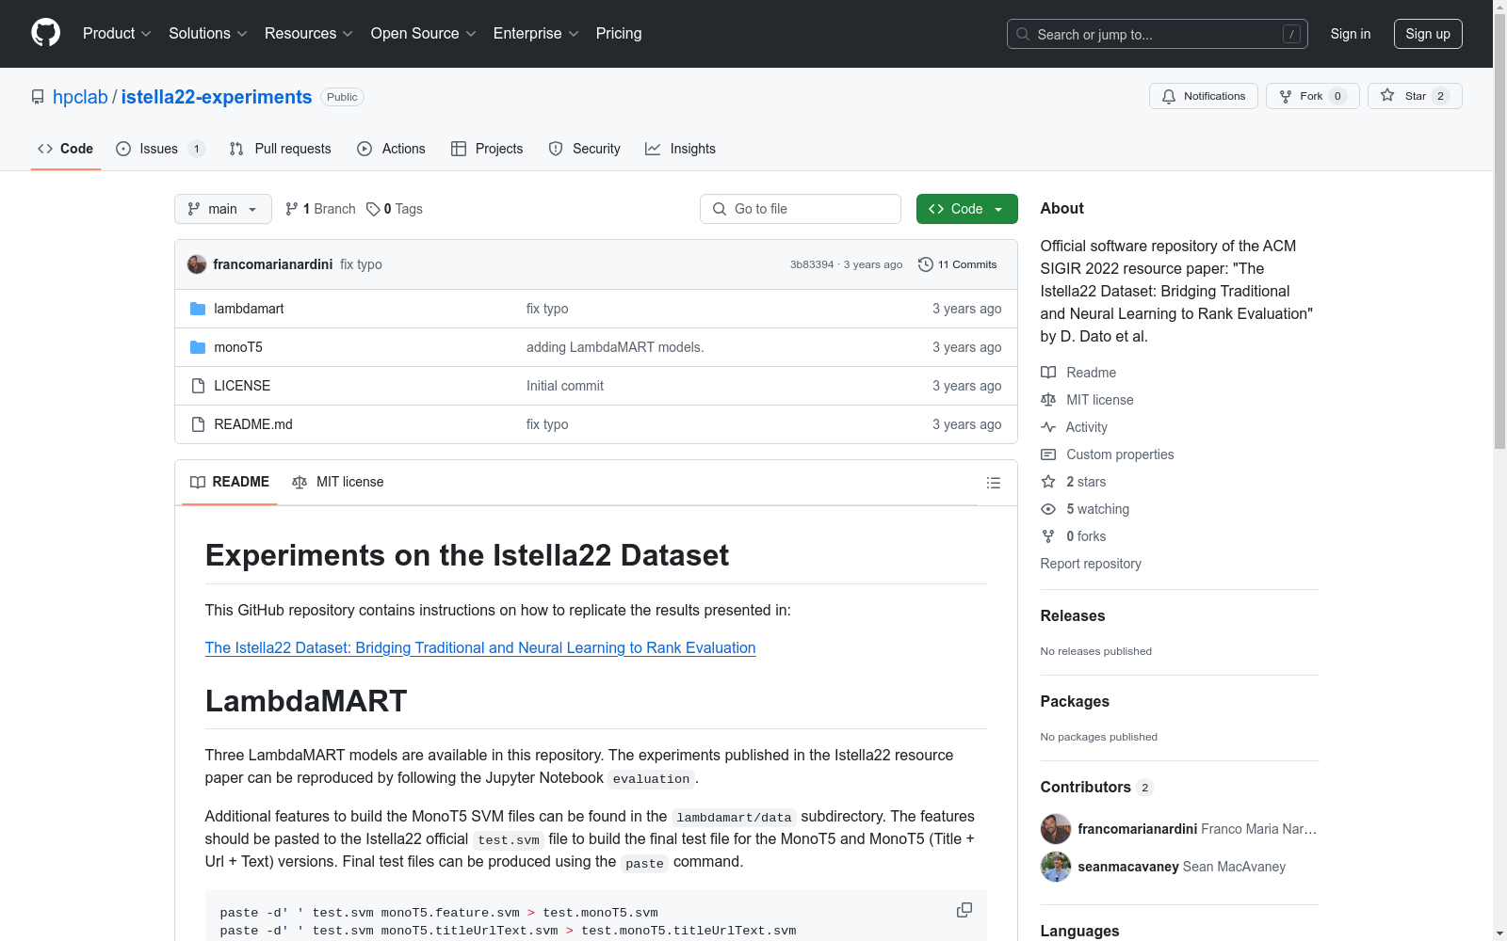The height and width of the screenshot is (941, 1507).
Task: Click the stars icon in About sidebar
Action: point(1048,482)
